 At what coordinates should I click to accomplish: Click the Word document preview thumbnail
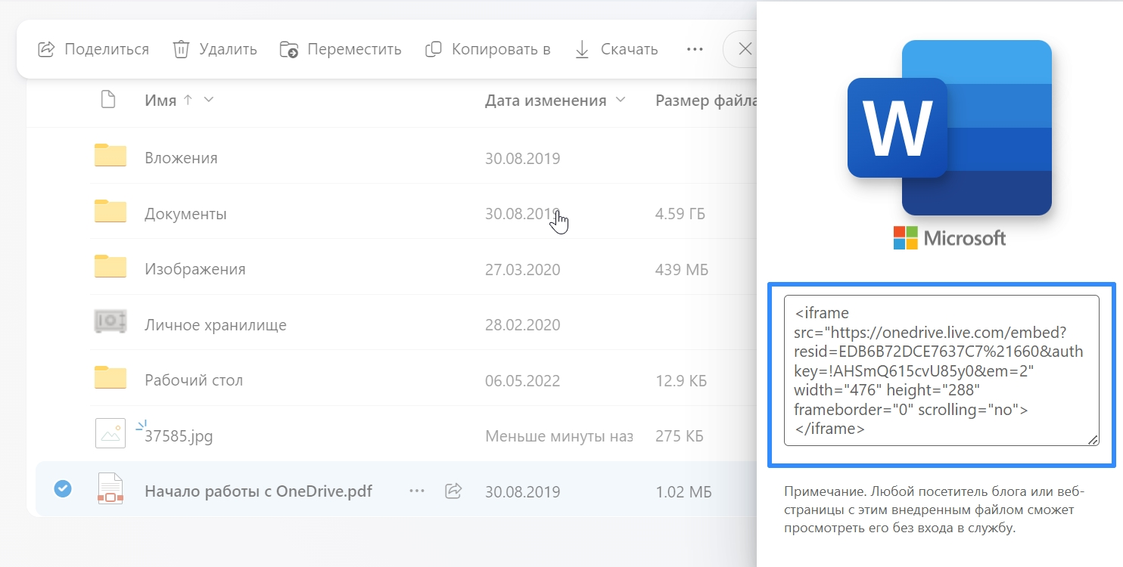(x=950, y=128)
